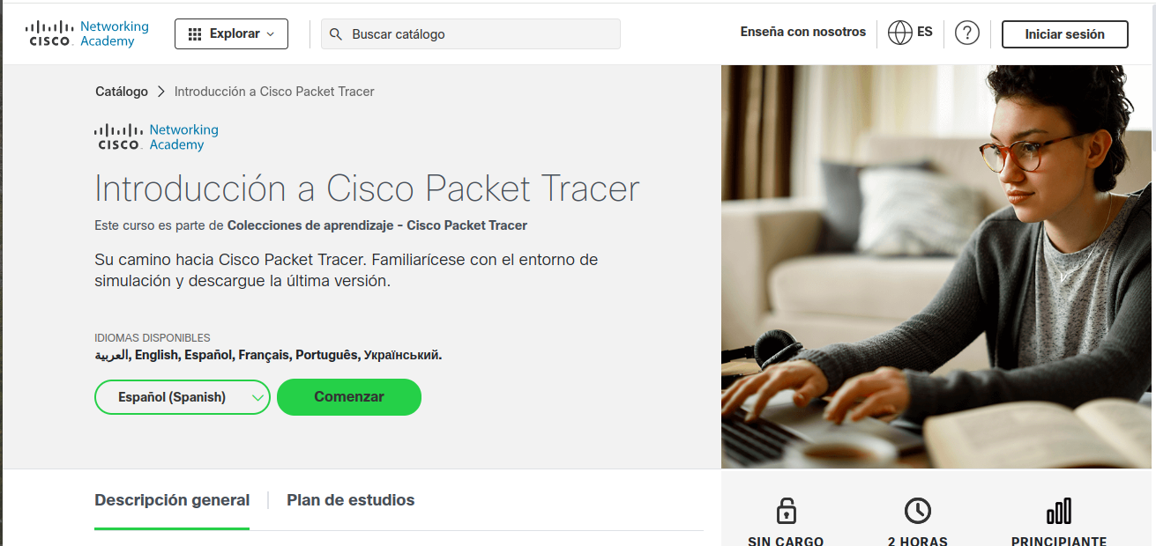Go to Catálogo breadcrumb link
This screenshot has width=1156, height=546.
click(122, 92)
